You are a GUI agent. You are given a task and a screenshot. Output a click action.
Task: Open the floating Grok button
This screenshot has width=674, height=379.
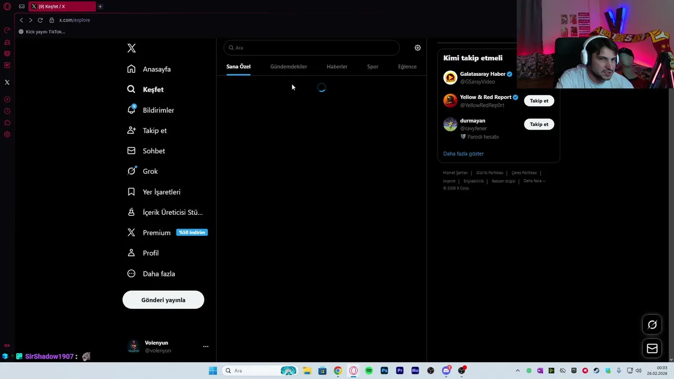click(652, 325)
